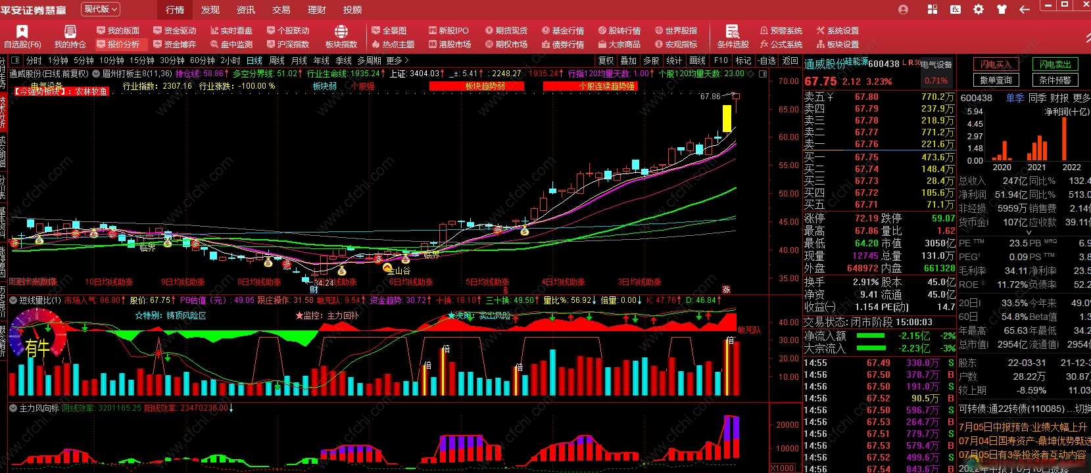Image resolution: width=1091 pixels, height=473 pixels.
Task: Open 热点主题 hot themes
Action: [x=393, y=45]
